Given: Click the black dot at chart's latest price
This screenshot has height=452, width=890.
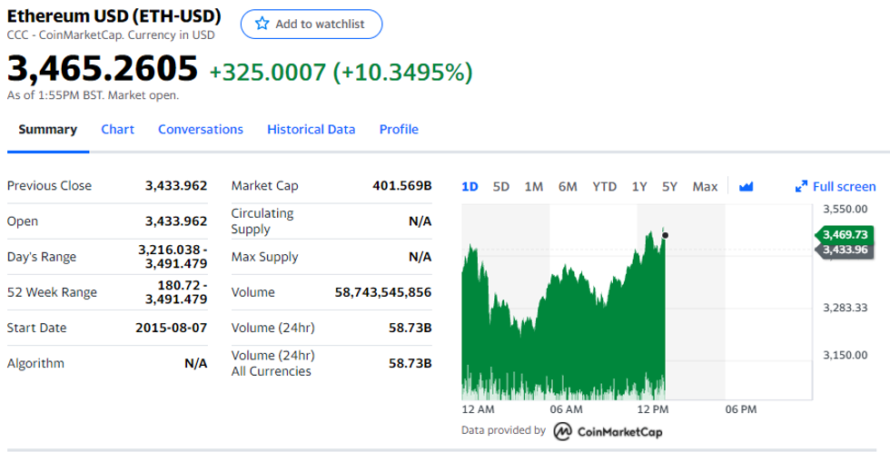Looking at the screenshot, I should coord(666,235).
